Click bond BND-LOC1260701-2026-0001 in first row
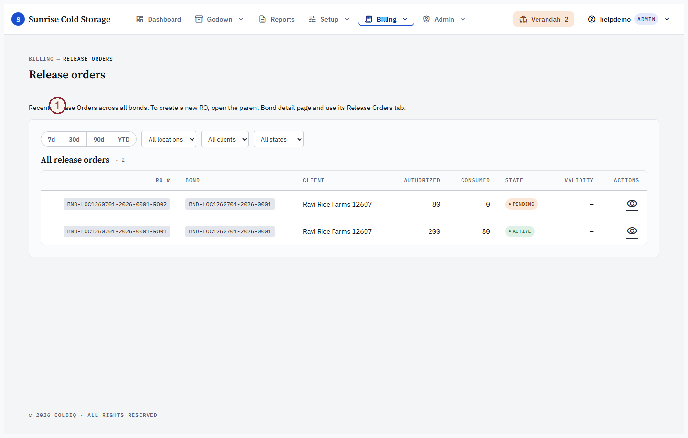Screen dimensions: 688x438 point(230,204)
